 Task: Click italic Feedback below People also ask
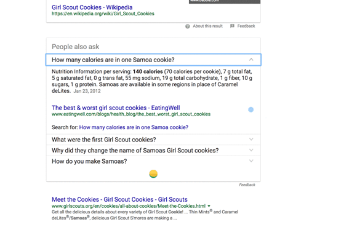(247, 184)
